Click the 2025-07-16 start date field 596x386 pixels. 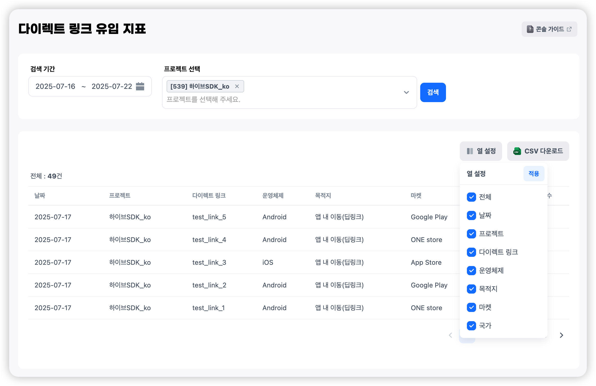click(55, 86)
